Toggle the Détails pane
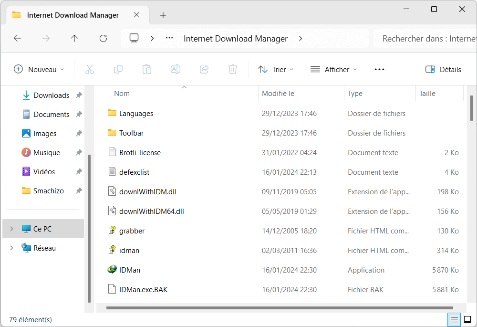The image size is (477, 327). click(443, 69)
